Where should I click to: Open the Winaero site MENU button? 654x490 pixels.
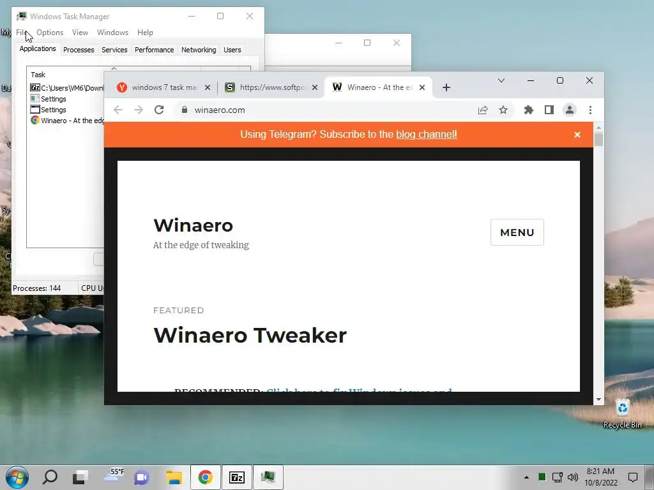[x=517, y=232]
